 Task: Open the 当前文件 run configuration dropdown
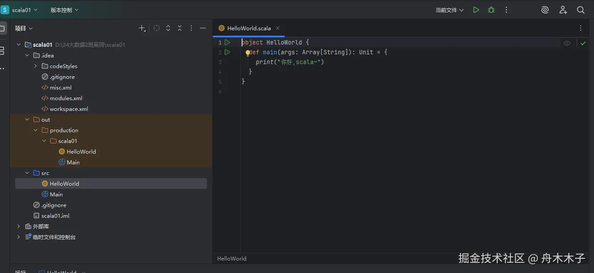pos(449,10)
